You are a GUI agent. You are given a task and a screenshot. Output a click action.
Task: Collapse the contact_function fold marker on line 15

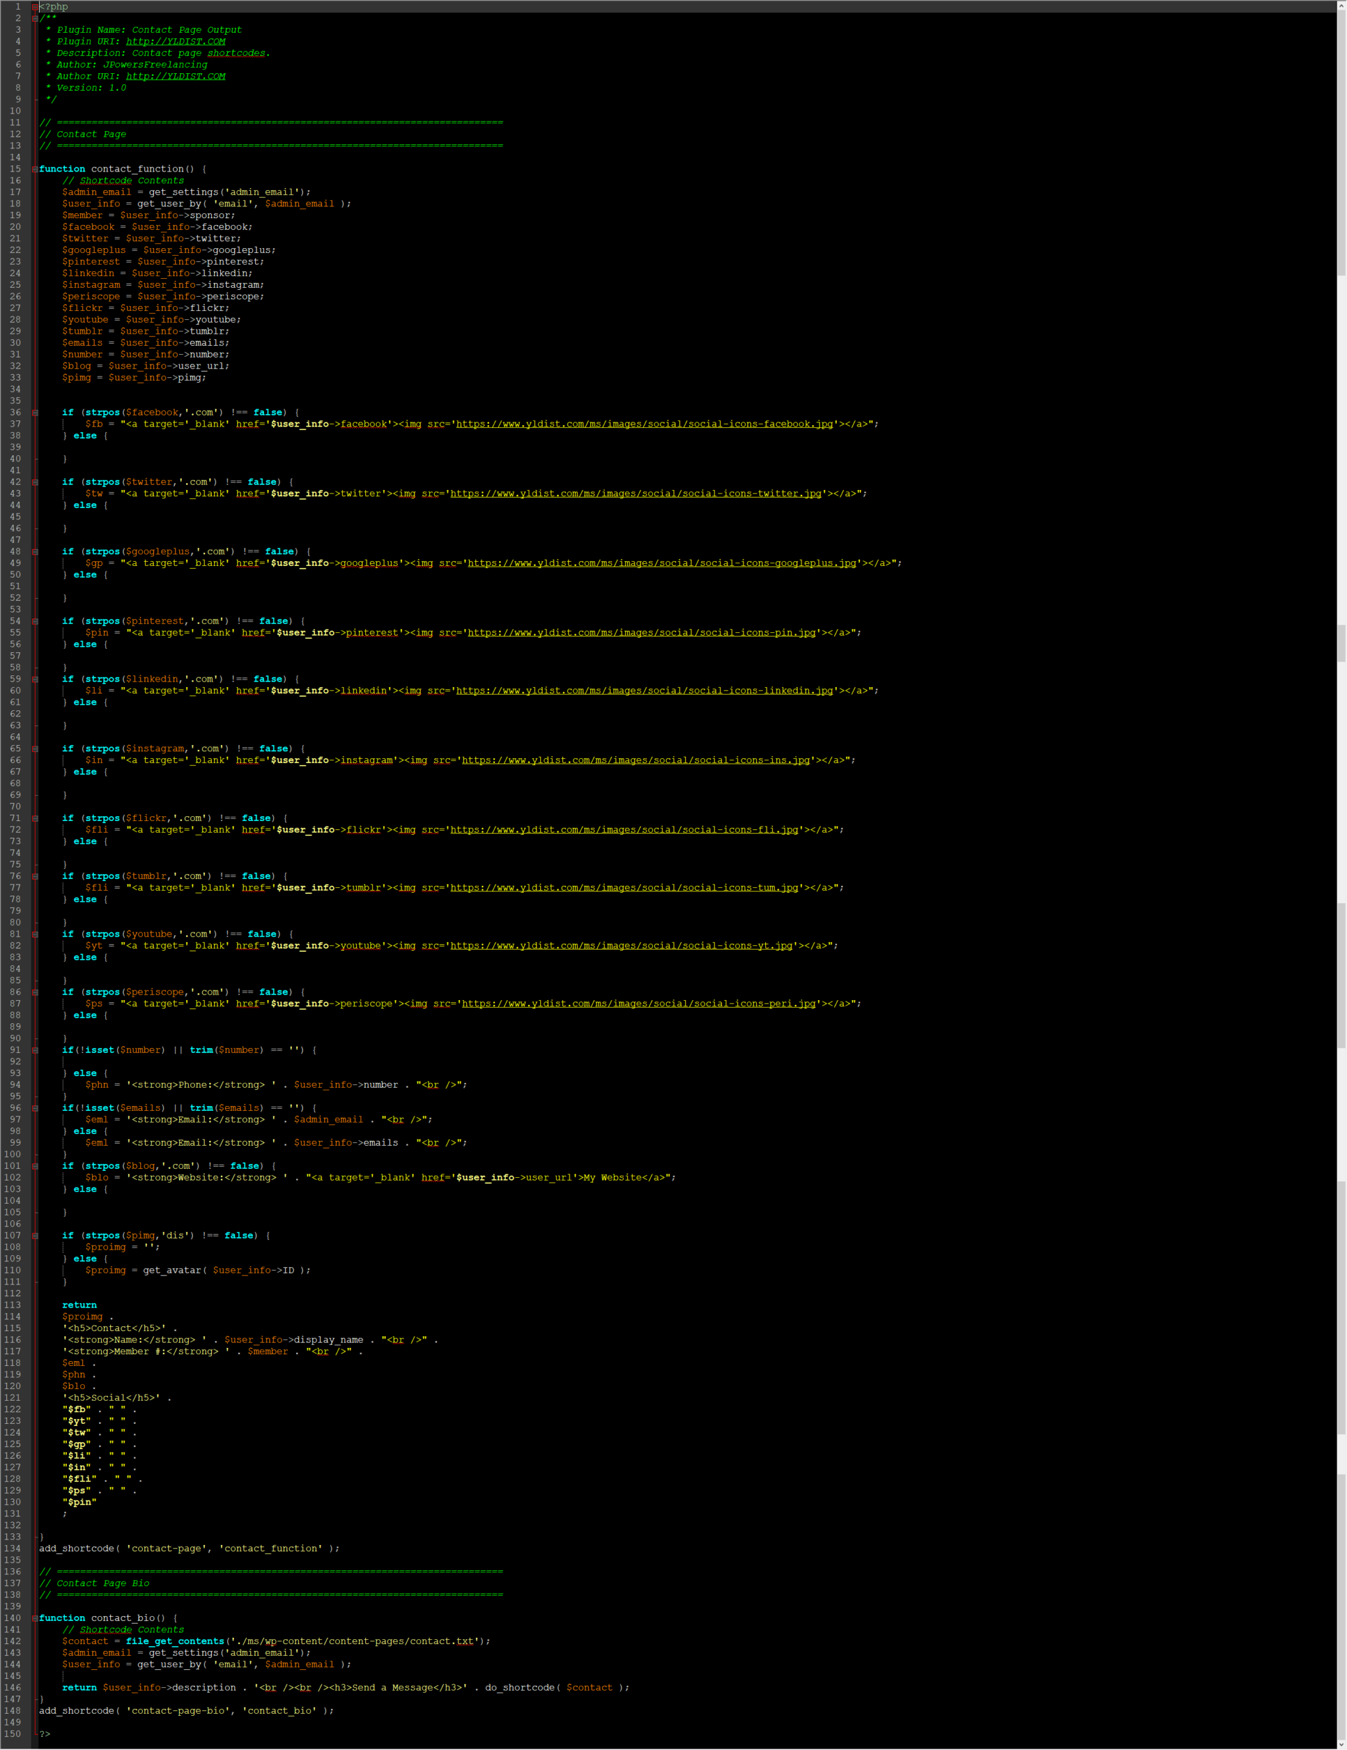[36, 169]
